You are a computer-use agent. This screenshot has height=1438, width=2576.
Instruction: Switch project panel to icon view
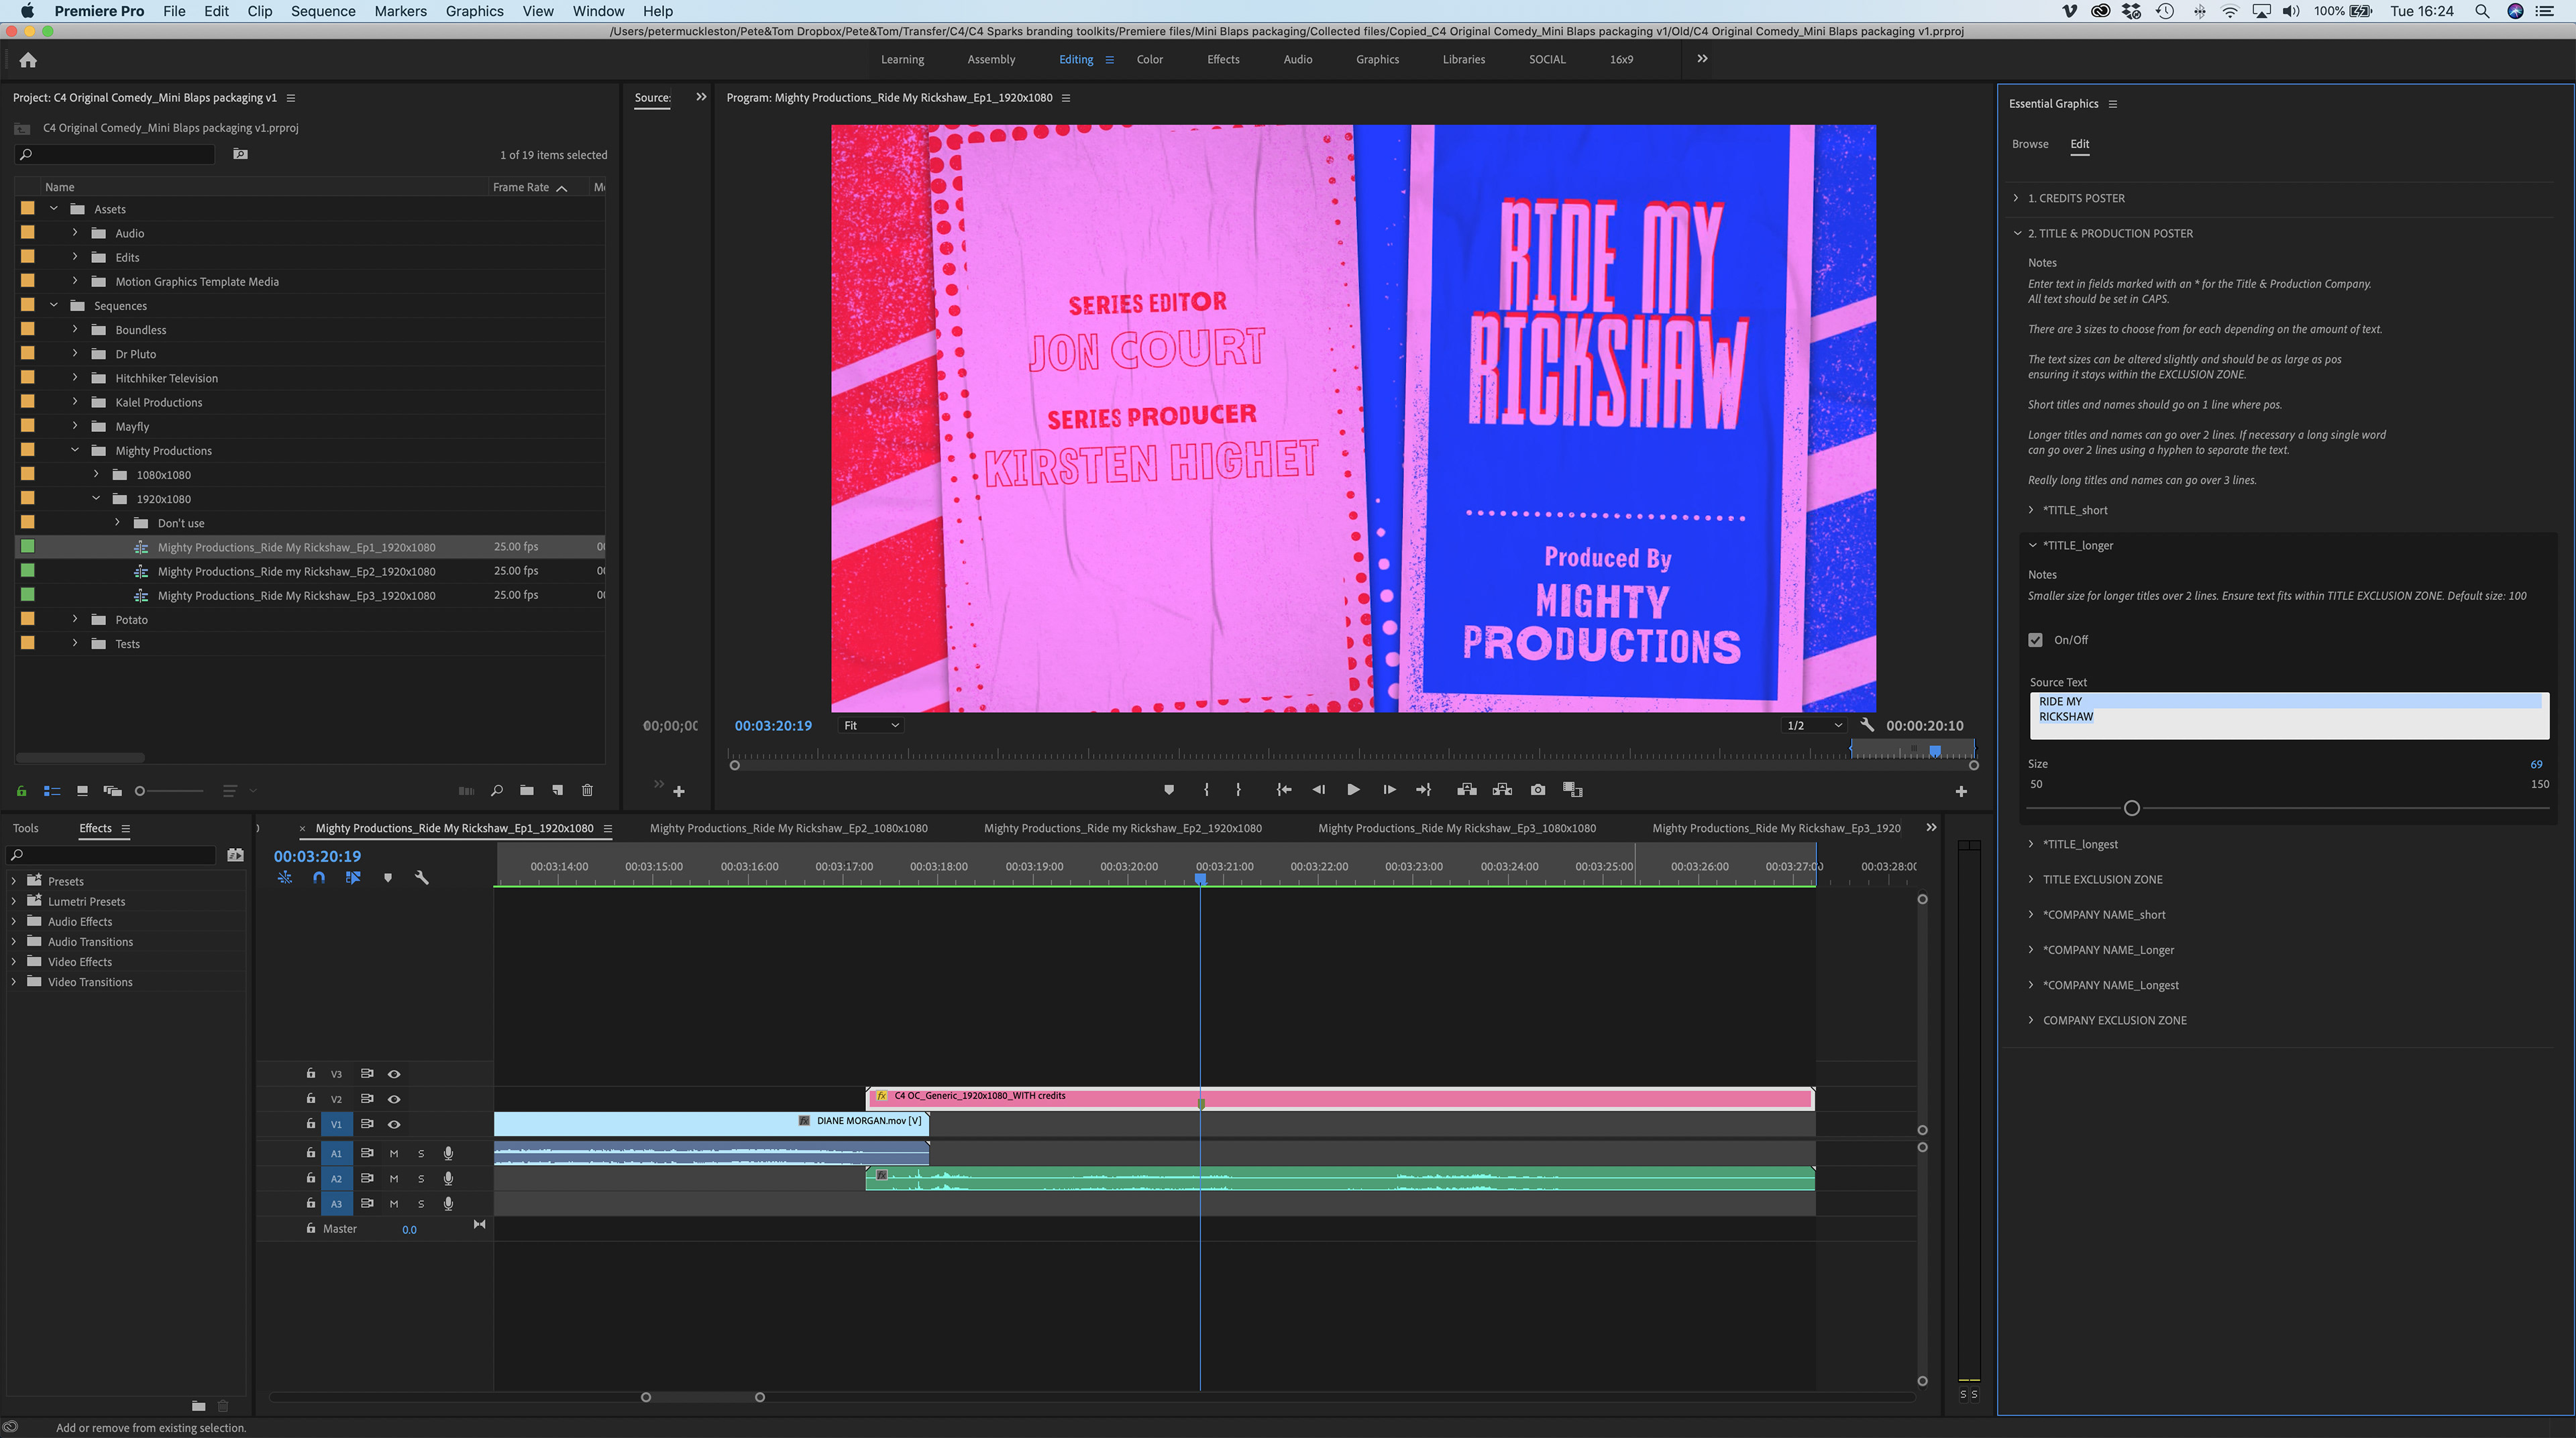[x=82, y=791]
